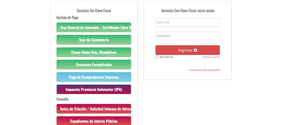Click into the password field
The width and height of the screenshot is (281, 125).
[x=188, y=36]
